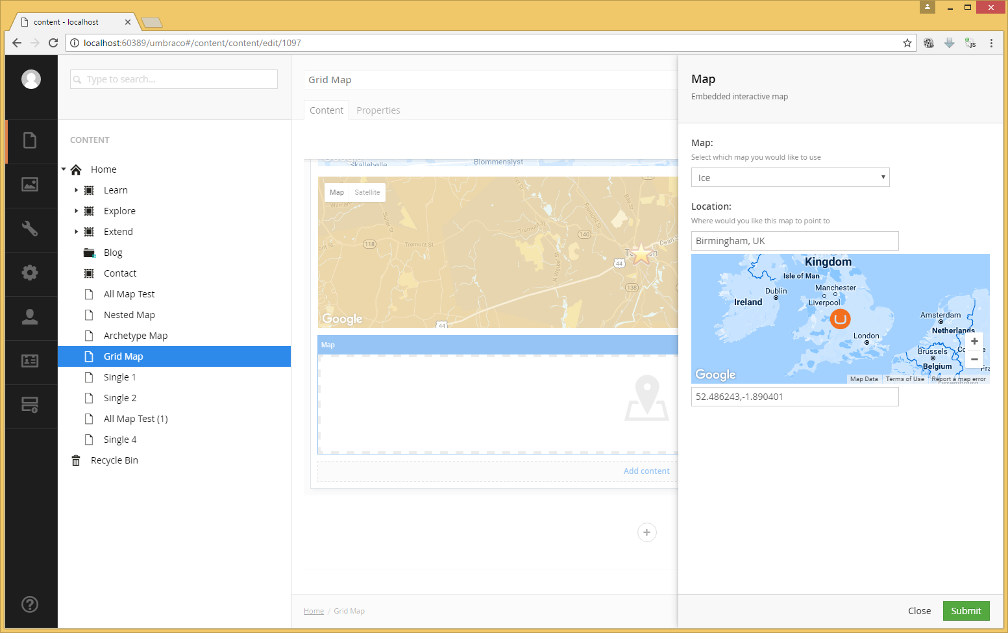Click the Location input with Birmingham, UK
The height and width of the screenshot is (633, 1008).
coord(795,241)
